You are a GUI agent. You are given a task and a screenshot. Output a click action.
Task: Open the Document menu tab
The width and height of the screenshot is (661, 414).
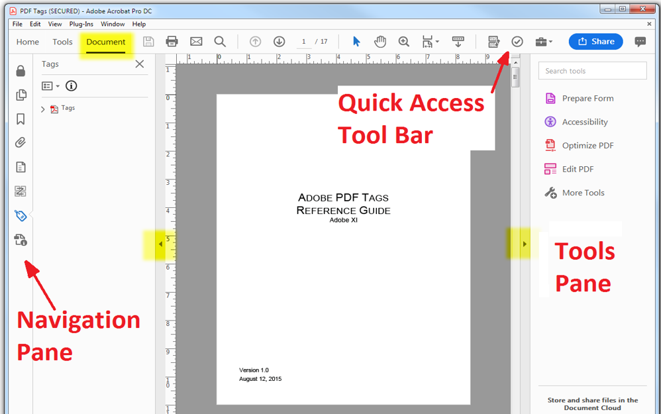click(106, 41)
